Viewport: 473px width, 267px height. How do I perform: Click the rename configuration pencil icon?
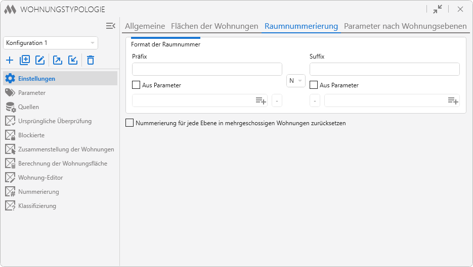click(40, 61)
